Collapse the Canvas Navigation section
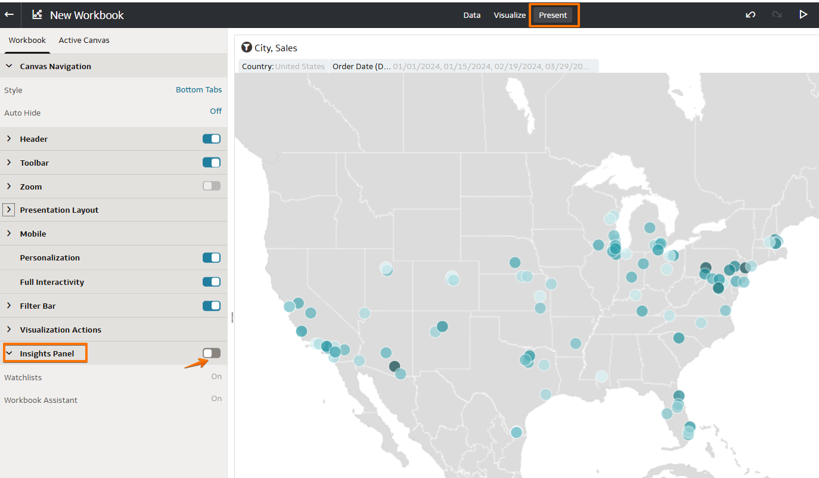819x478 pixels. 9,66
